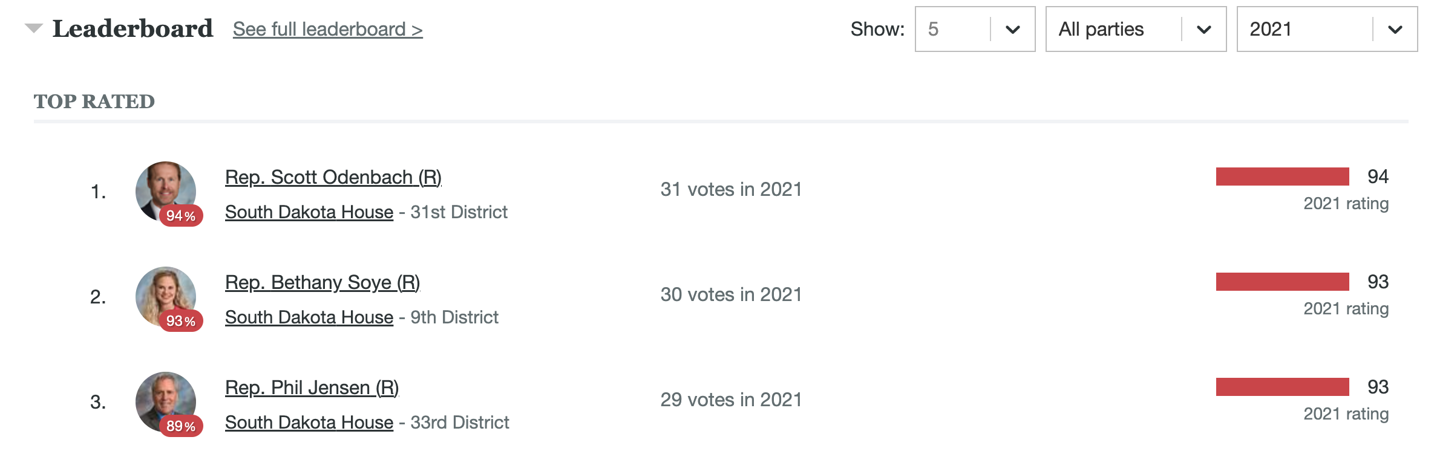The height and width of the screenshot is (457, 1434).
Task: Follow South Dakota House link for 9th District
Action: pyautogui.click(x=309, y=317)
